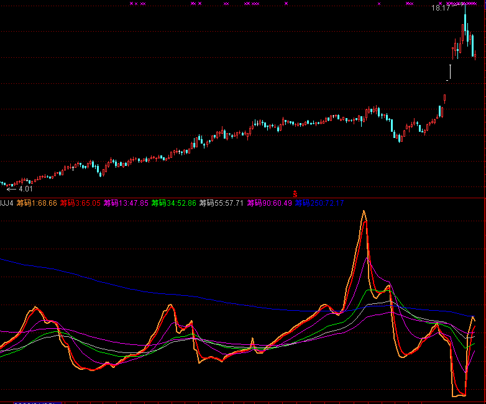Click the last red candlestick at right edge

tap(475, 56)
